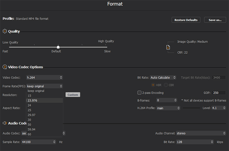Open the audio Bit Rate 128 dropdown
Screen dimensions: 229x151
pyautogui.click(x=195, y=142)
